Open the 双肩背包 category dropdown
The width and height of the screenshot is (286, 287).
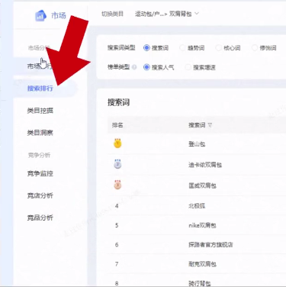pos(184,14)
